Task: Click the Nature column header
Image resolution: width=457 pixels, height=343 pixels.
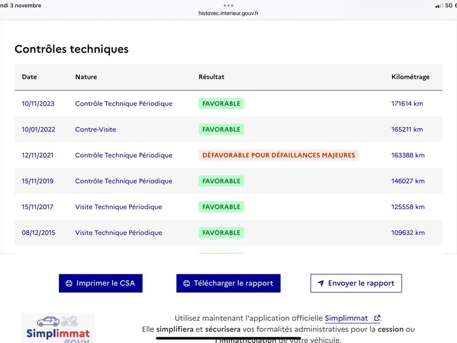Action: (86, 77)
